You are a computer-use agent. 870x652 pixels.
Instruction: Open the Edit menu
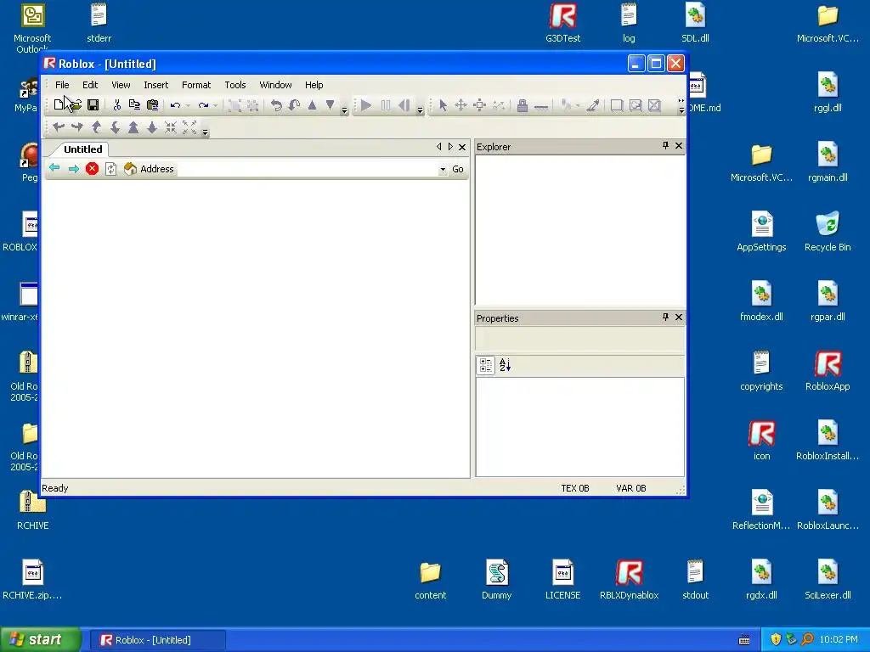(90, 85)
